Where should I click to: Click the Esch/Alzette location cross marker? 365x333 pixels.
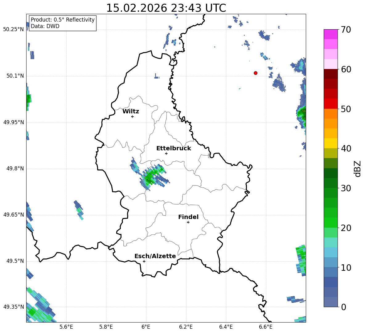[144, 261]
